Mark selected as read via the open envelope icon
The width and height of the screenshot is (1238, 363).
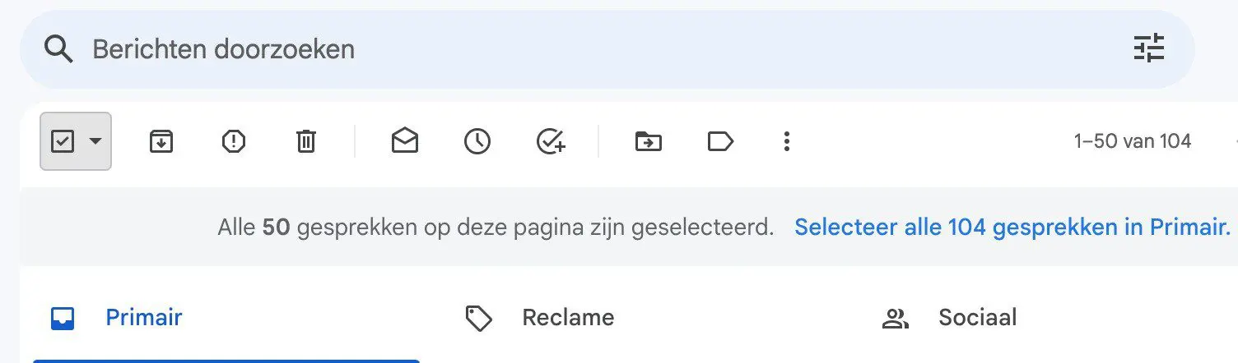coord(404,142)
